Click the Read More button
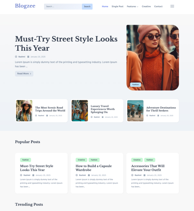 point(24,74)
